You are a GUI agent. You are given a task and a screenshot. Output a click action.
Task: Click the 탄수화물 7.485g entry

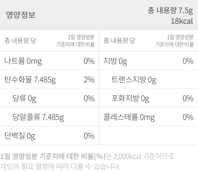click(x=30, y=80)
